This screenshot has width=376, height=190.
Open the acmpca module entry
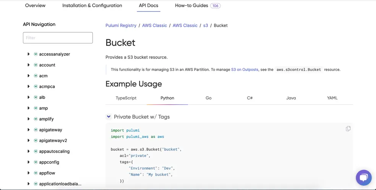pos(47,86)
